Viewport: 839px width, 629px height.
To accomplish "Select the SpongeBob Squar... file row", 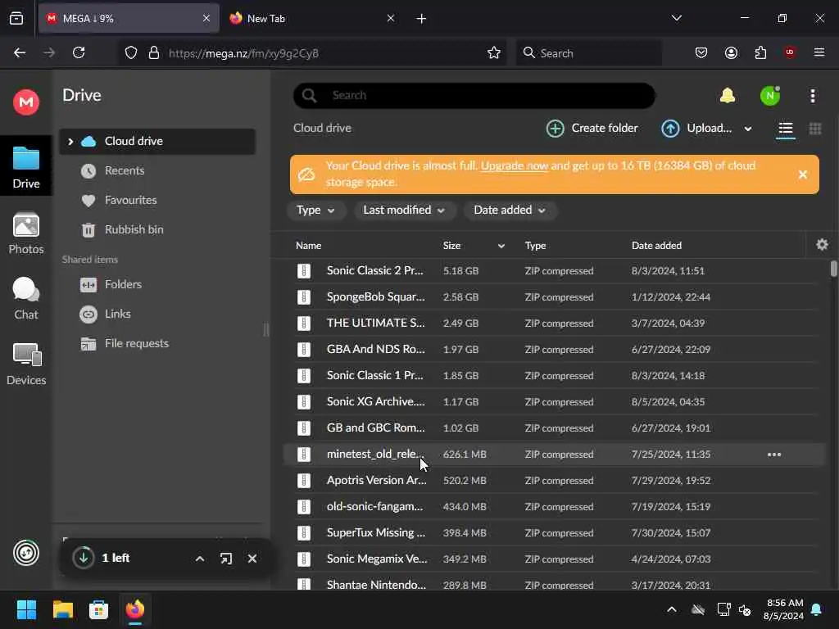I will click(555, 296).
